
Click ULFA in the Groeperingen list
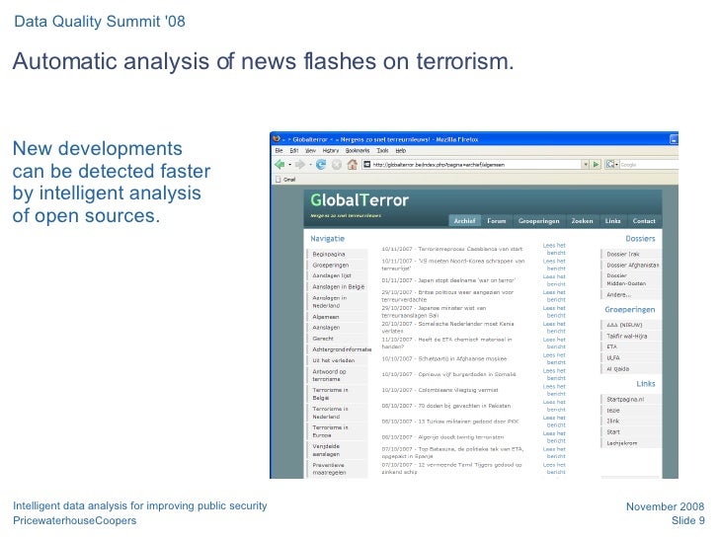[x=630, y=358]
